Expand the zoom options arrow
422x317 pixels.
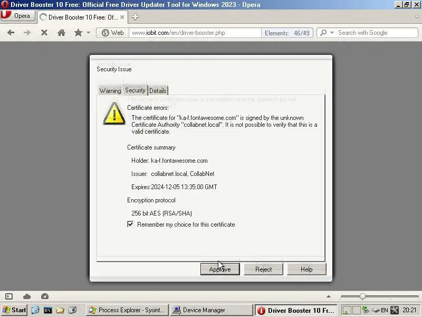coord(329,296)
